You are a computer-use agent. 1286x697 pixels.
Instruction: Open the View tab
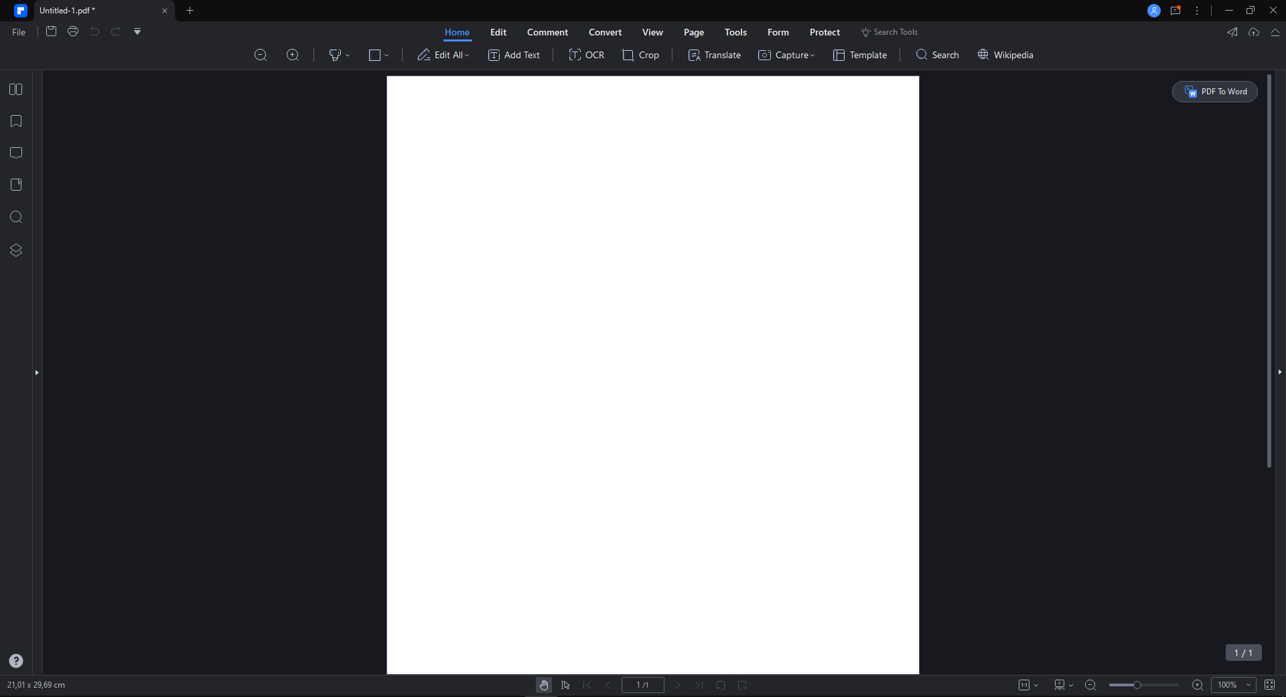(x=652, y=32)
